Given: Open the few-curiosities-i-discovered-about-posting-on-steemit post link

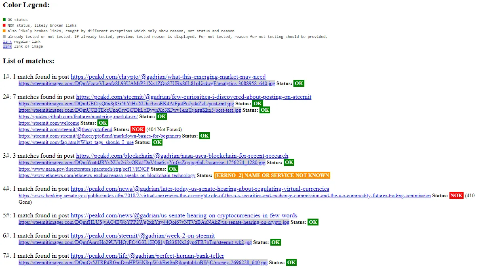Looking at the screenshot, I should pyautogui.click(x=194, y=97).
